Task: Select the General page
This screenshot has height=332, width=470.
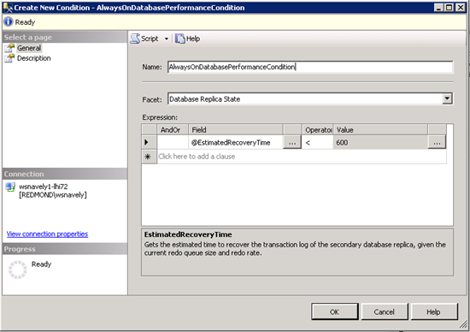Action: coord(29,48)
